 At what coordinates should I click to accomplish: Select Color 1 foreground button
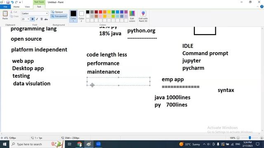73,16
